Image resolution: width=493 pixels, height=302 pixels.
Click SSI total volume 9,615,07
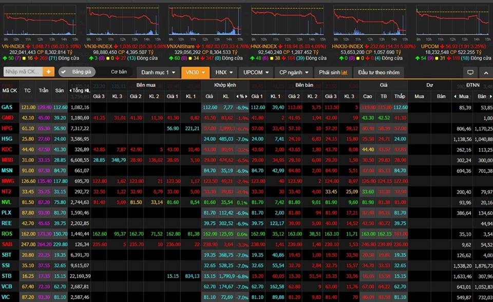pos(80,266)
